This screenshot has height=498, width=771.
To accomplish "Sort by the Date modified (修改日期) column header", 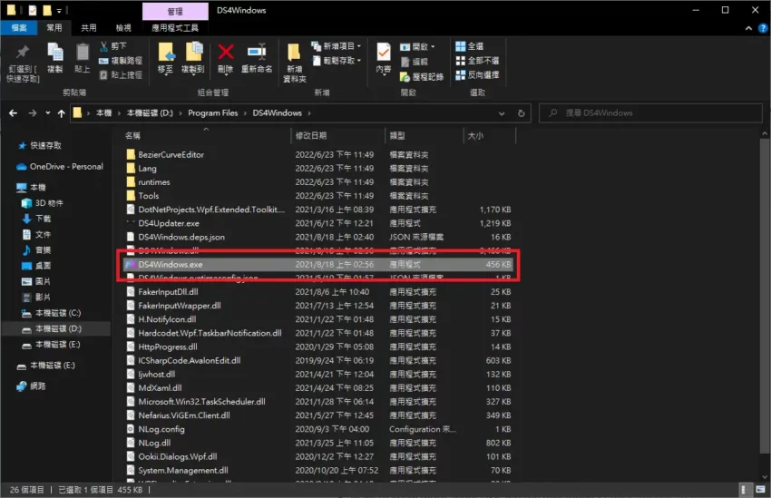I will pyautogui.click(x=338, y=135).
